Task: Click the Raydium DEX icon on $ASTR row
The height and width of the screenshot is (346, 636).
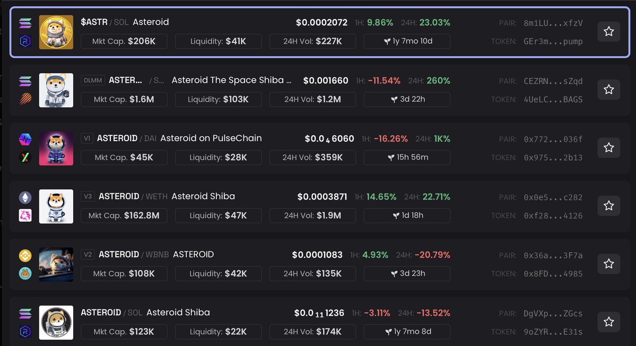Action: (25, 41)
